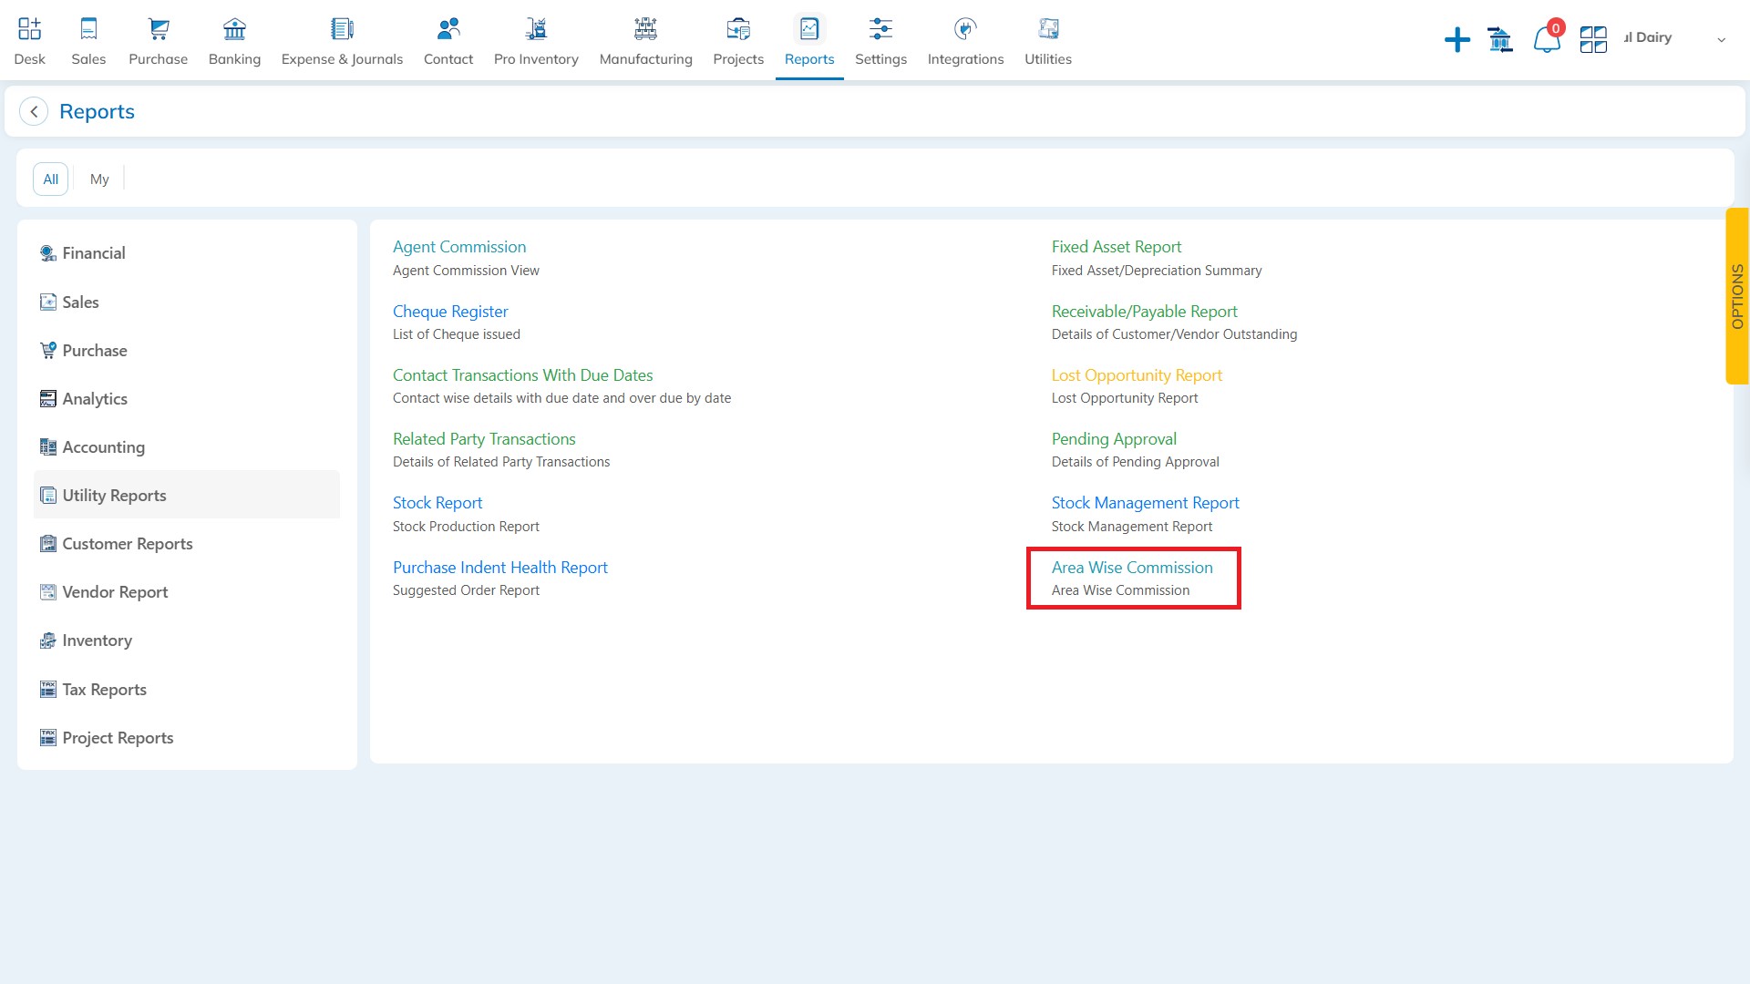The image size is (1750, 984).
Task: Open the Utilities module icon
Action: [x=1048, y=29]
